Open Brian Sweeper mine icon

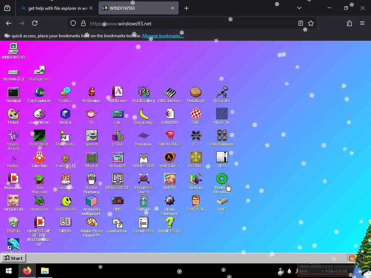(170, 205)
